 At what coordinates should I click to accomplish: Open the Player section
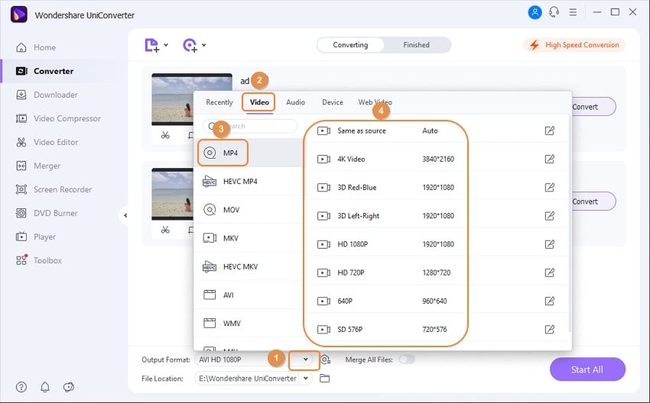coord(36,237)
